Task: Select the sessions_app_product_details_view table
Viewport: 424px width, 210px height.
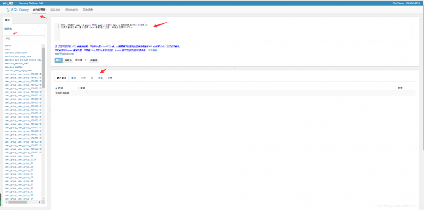Action: [x=23, y=60]
